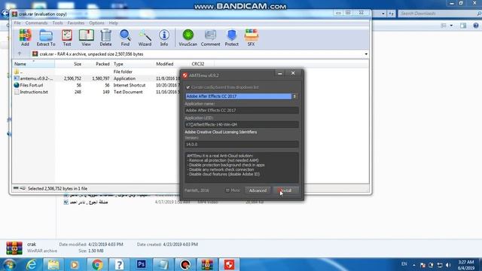The image size is (482, 271).
Task: Open the Adobe After Effects CC 2017 dropdown
Action: click(x=242, y=96)
